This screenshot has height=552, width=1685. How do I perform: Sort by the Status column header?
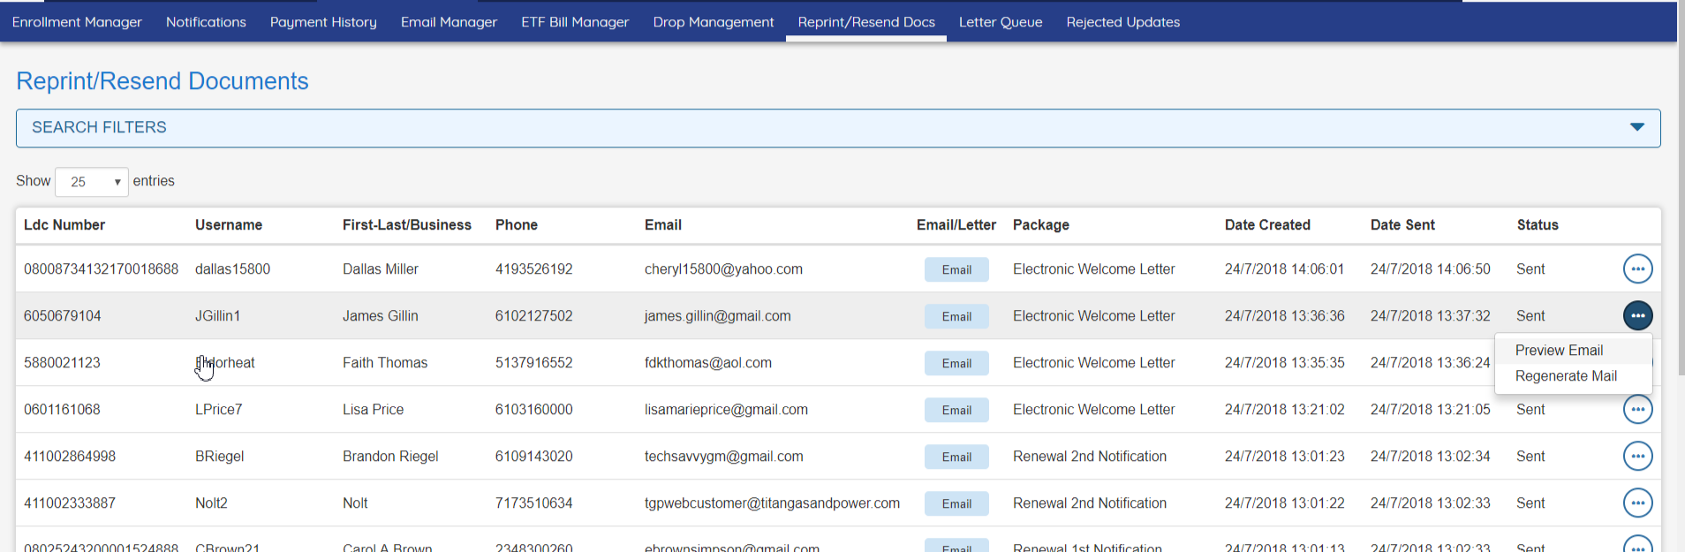(x=1538, y=225)
